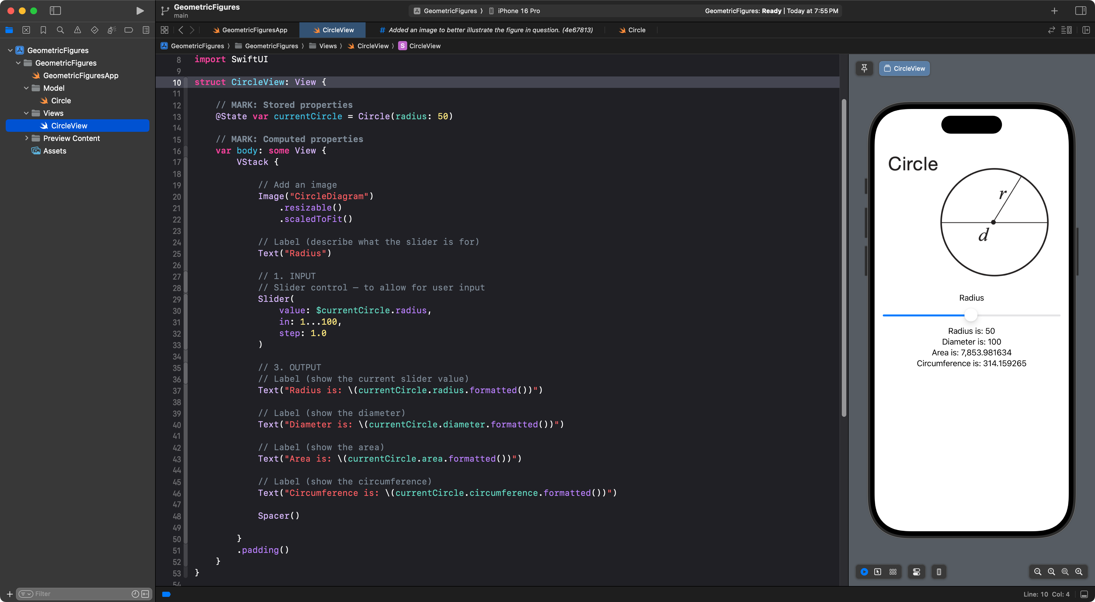The height and width of the screenshot is (602, 1095).
Task: Click the Radius slider thumb
Action: tap(971, 315)
